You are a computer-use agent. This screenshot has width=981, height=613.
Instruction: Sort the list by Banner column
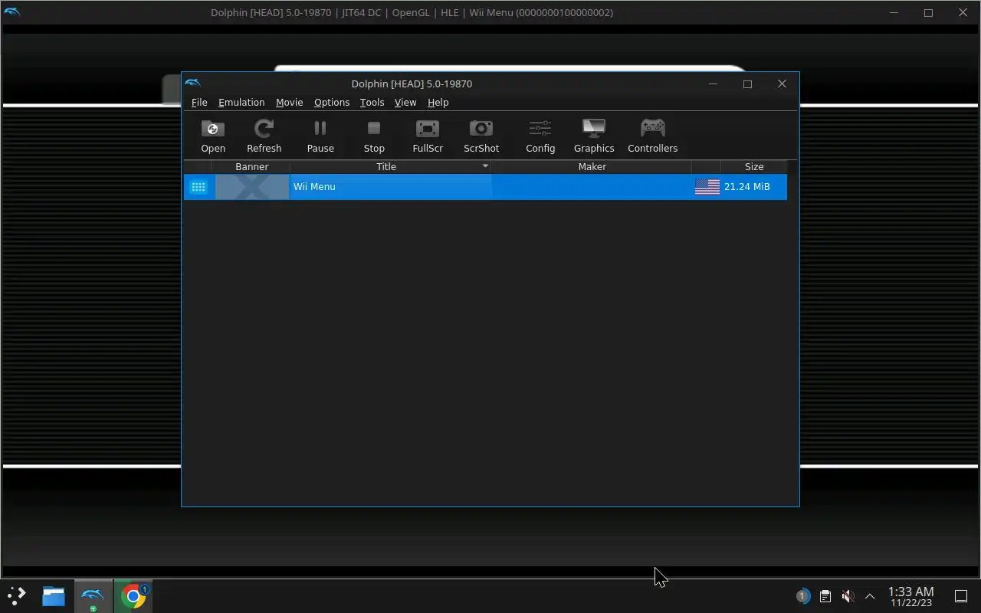click(x=251, y=166)
